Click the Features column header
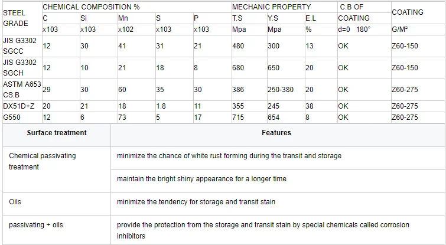The width and height of the screenshot is (446, 245). 276,133
